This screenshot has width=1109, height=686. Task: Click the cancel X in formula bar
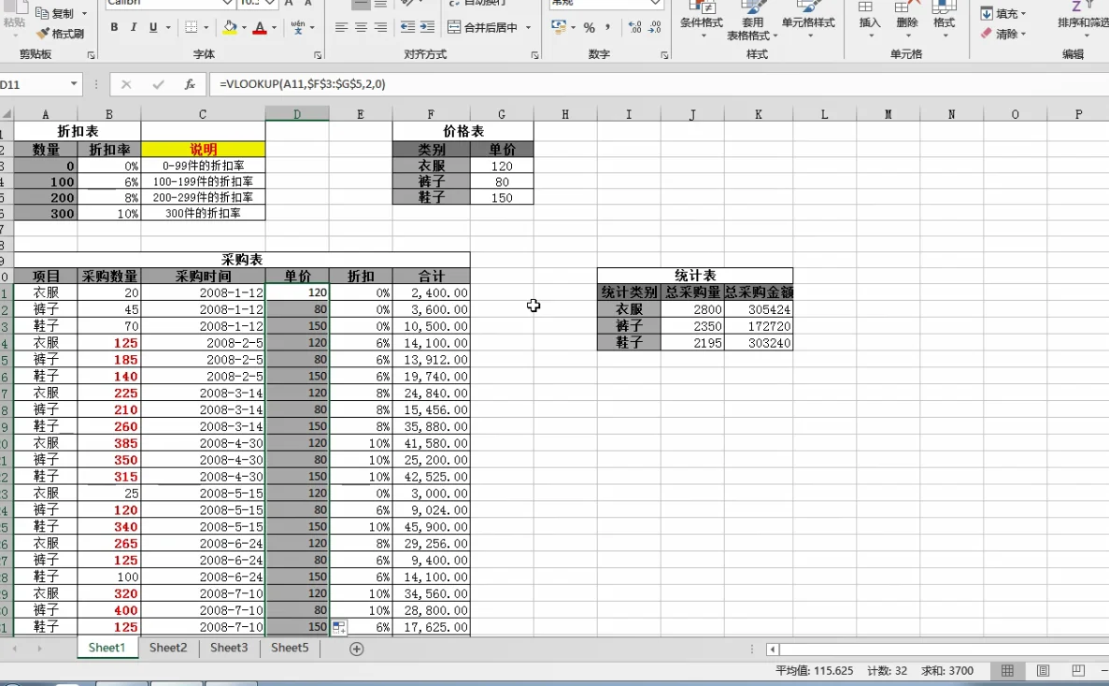tap(126, 84)
